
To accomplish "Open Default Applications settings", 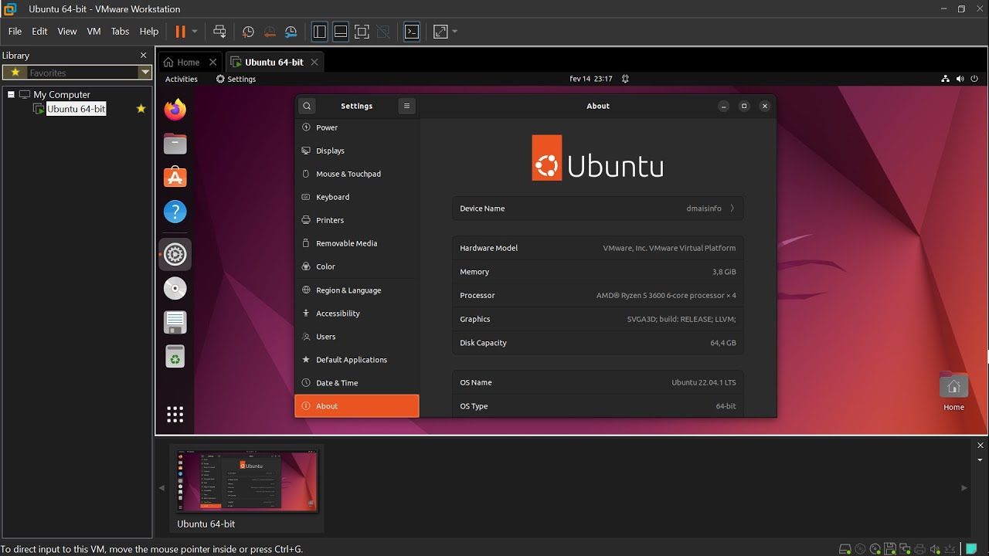I will [x=357, y=360].
